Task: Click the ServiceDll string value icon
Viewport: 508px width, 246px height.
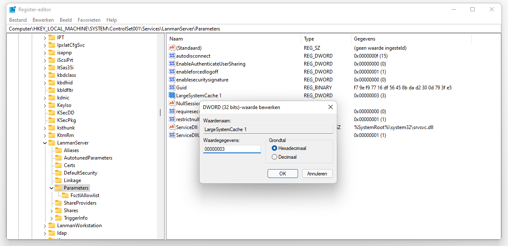Action: (172, 127)
